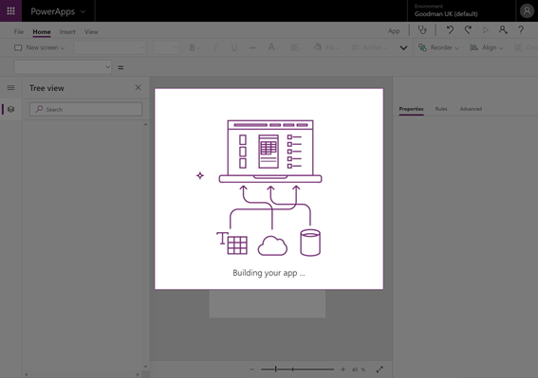Viewport: 538px width, 378px height.
Task: Open the property selector dropdown
Action: (x=63, y=67)
